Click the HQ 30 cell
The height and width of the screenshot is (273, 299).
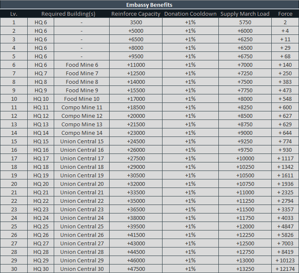(x=41, y=269)
